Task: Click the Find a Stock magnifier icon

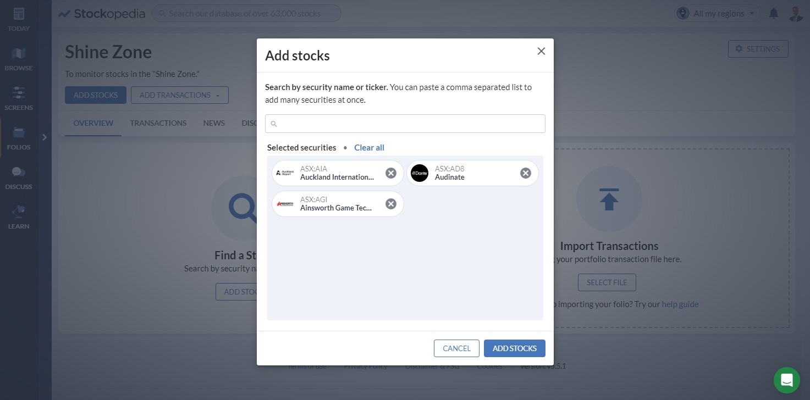Action: 243,209
